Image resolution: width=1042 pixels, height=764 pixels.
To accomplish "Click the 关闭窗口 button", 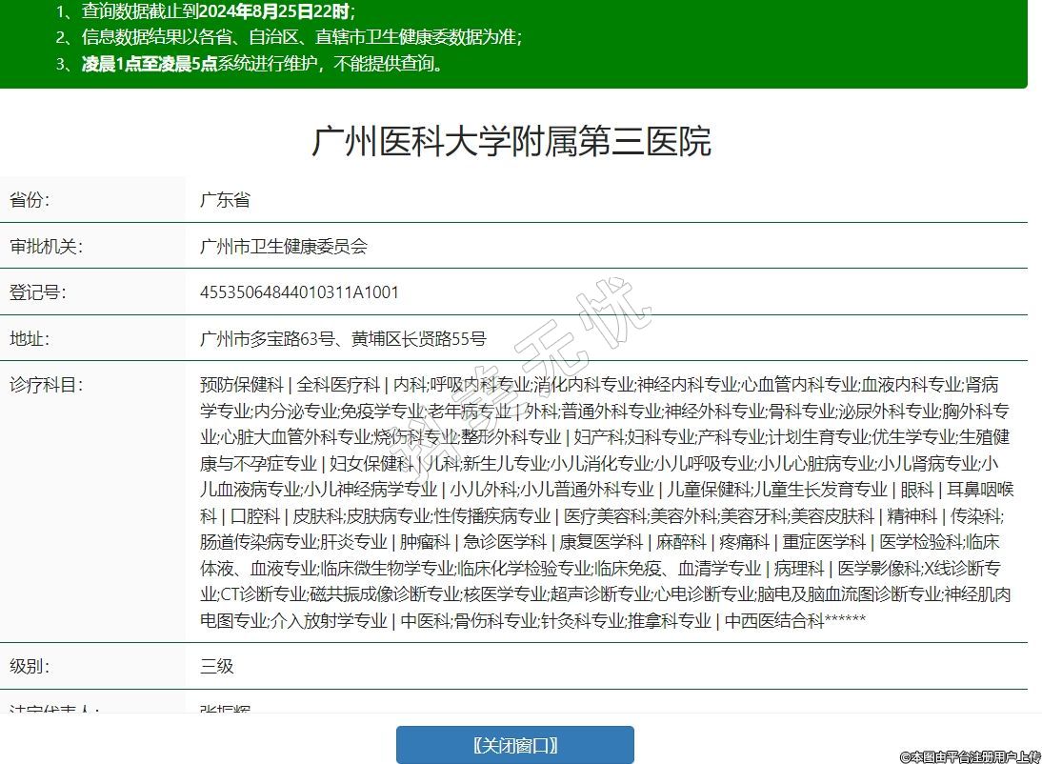I will 514,744.
